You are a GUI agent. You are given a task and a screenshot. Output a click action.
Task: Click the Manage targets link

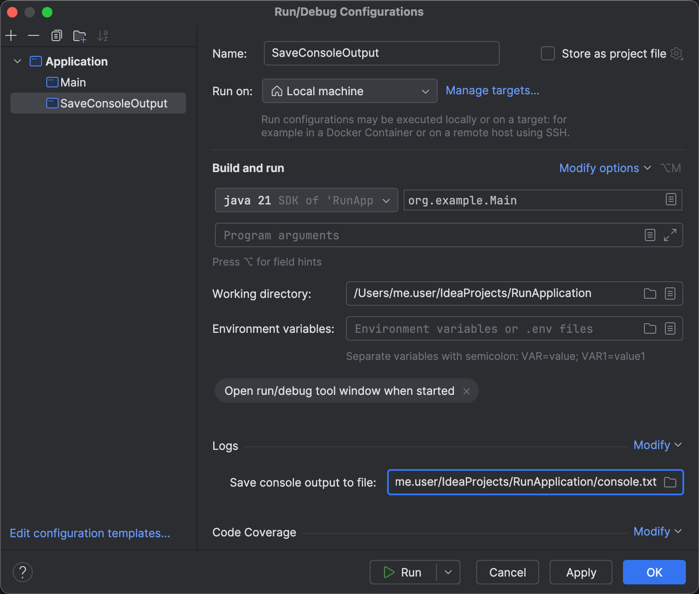[492, 90]
